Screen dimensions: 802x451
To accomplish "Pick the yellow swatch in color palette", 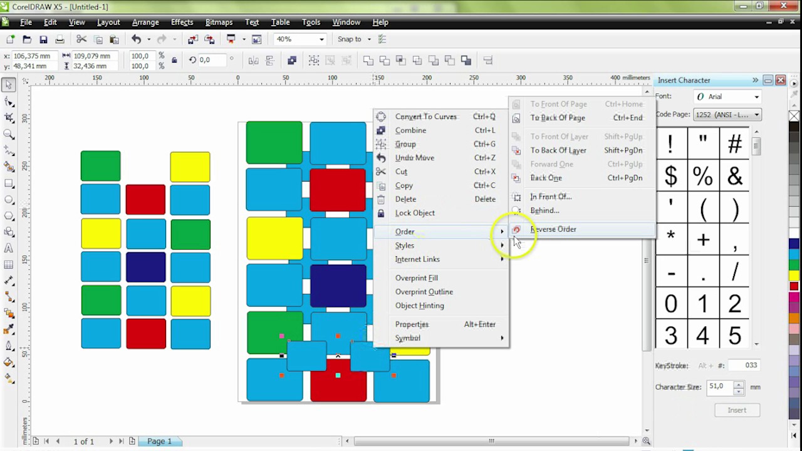I will (x=794, y=276).
